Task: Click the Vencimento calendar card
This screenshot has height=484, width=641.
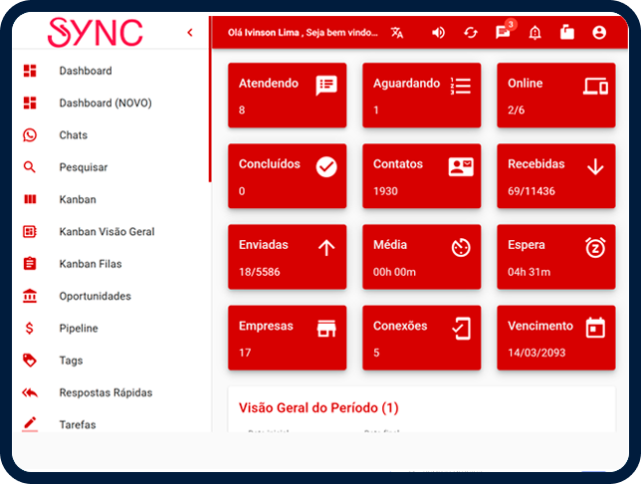Action: 556,338
